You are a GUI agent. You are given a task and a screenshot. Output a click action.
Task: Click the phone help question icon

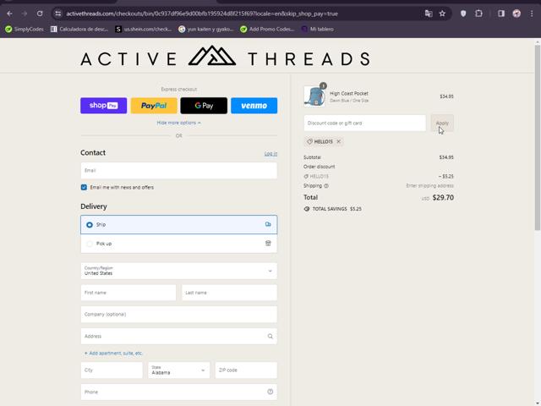[270, 392]
